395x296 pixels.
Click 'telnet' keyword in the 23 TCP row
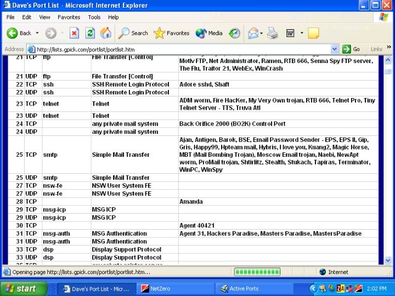coord(51,104)
